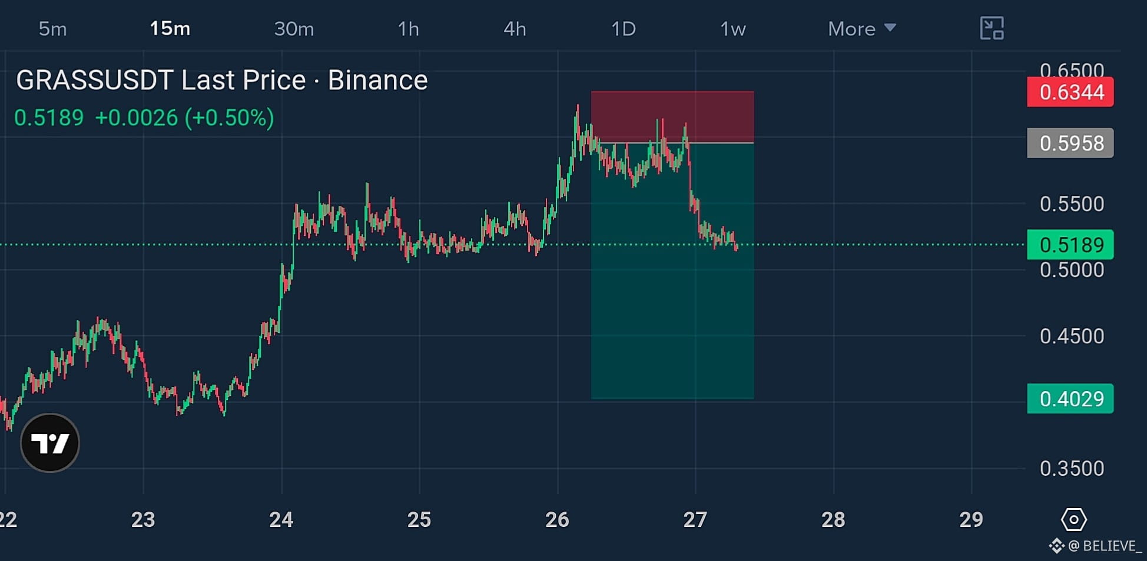
Task: Click the 0.3500 price axis label
Action: 1072,469
